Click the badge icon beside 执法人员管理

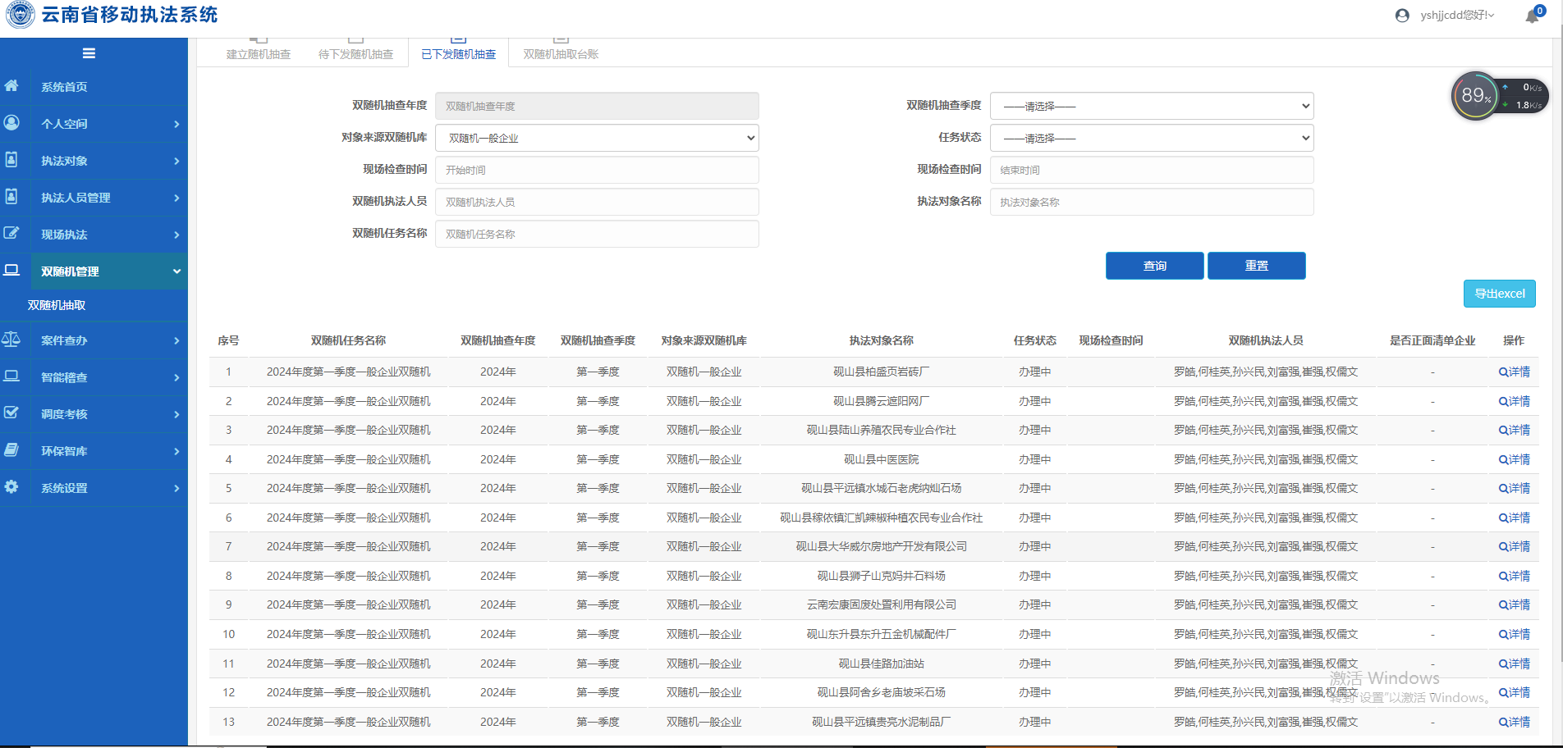click(x=11, y=196)
